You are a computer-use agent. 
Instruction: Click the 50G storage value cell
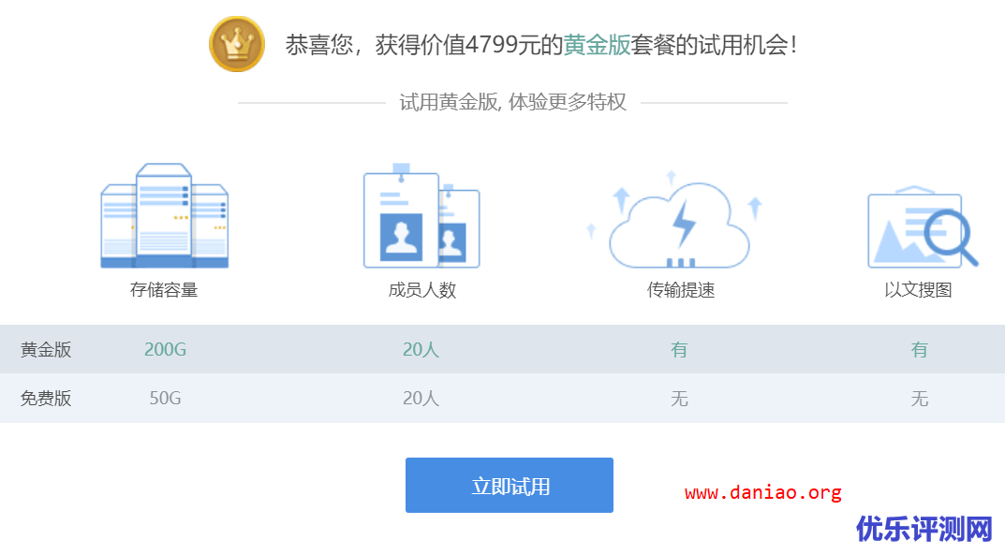(x=164, y=399)
